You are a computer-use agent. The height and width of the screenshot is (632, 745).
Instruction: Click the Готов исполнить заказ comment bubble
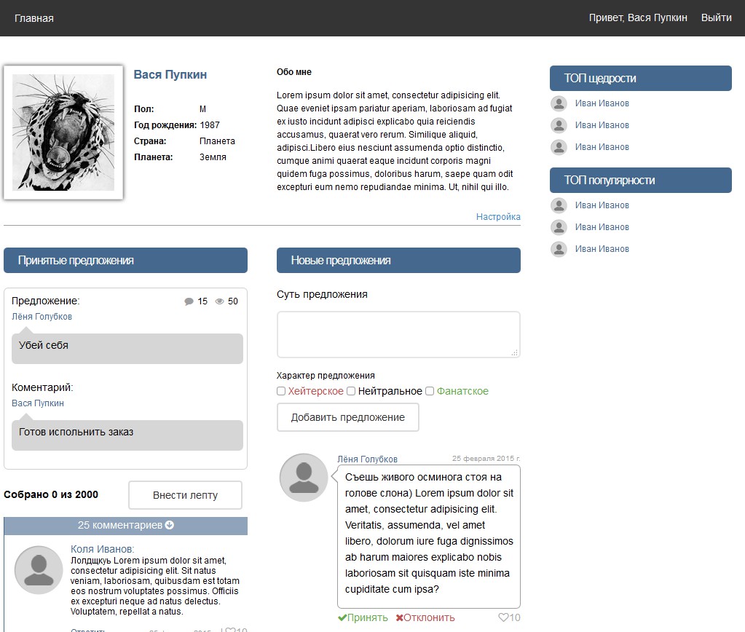click(x=127, y=435)
